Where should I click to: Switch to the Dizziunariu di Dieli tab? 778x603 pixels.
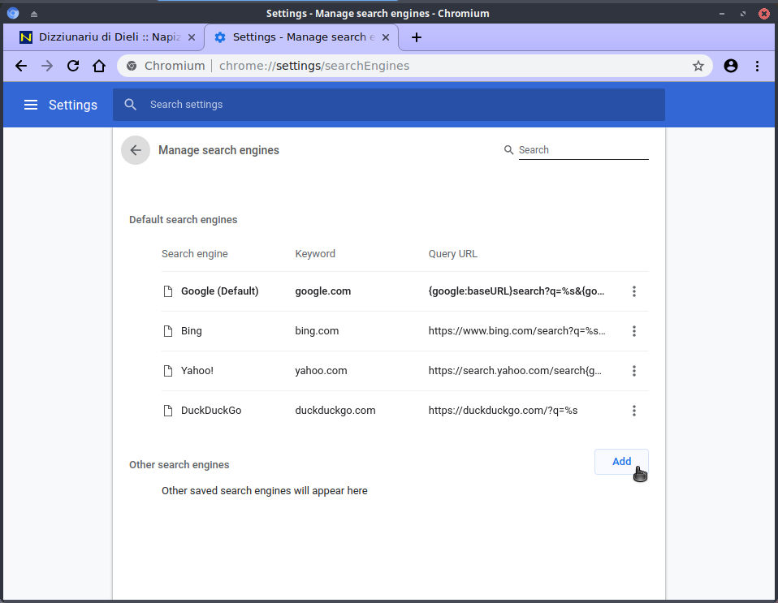pyautogui.click(x=104, y=37)
